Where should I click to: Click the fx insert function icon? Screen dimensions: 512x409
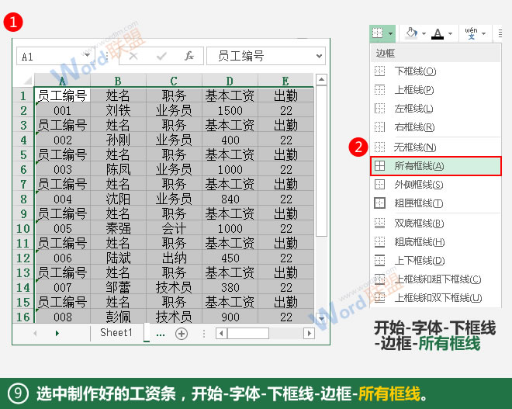[189, 56]
